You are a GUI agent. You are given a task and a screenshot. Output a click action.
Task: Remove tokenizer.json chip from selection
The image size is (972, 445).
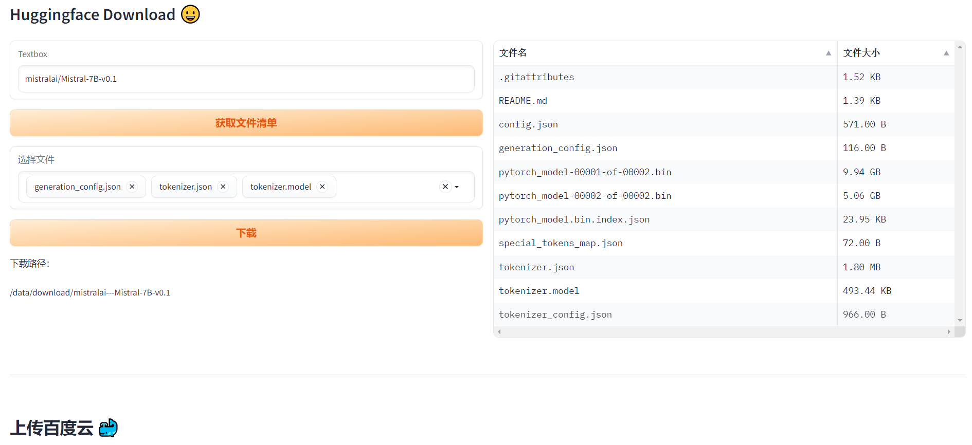pos(223,187)
